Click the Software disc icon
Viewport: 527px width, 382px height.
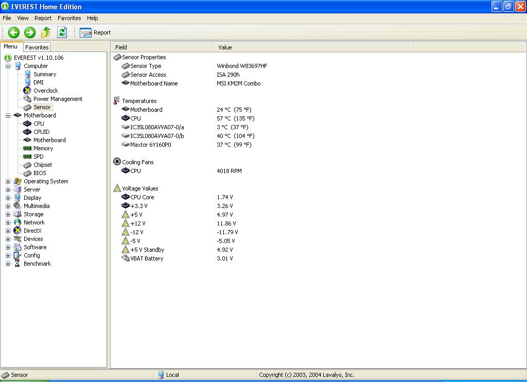(x=17, y=248)
